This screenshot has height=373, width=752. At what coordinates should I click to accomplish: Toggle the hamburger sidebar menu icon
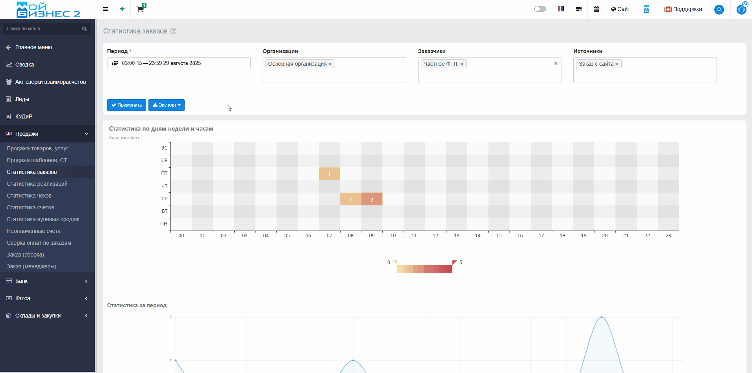tap(106, 9)
